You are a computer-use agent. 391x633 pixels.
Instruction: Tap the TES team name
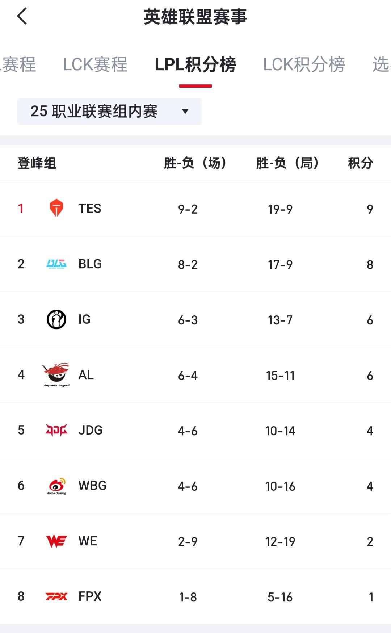pos(90,209)
